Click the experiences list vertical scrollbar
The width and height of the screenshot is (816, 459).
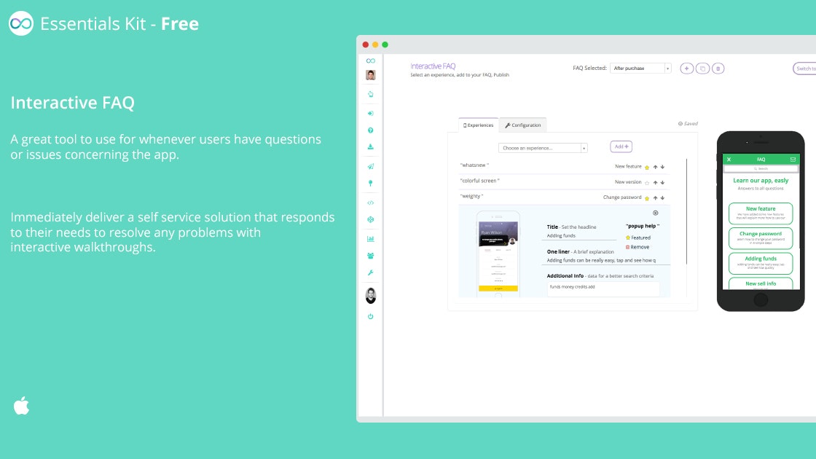click(687, 211)
